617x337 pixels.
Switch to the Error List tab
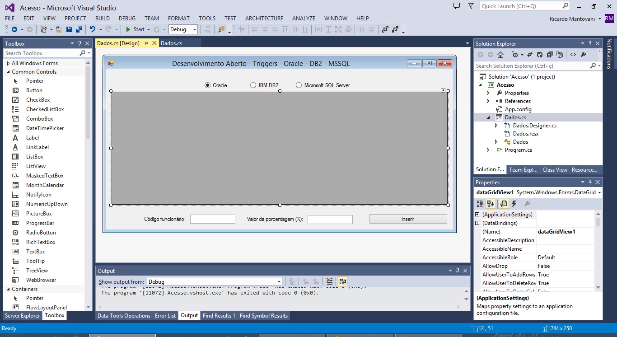pos(165,316)
